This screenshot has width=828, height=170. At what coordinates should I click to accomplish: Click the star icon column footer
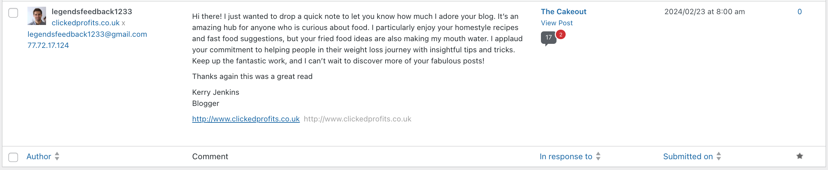coord(800,156)
